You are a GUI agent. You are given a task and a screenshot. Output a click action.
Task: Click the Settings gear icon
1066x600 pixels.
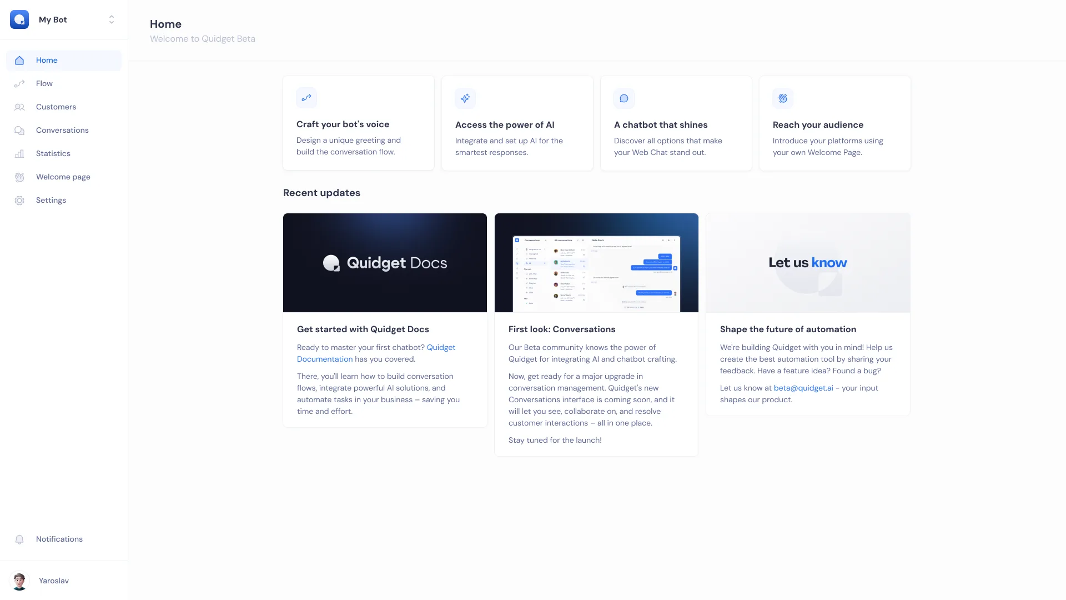(19, 201)
